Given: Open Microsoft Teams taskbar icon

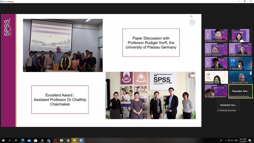Looking at the screenshot, I should coord(49,140).
